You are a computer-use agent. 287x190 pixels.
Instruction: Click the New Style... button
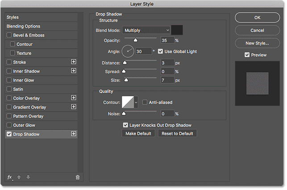tap(257, 43)
